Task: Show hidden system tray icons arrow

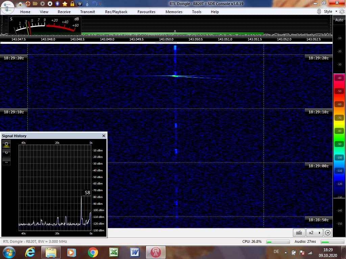Action: click(286, 253)
